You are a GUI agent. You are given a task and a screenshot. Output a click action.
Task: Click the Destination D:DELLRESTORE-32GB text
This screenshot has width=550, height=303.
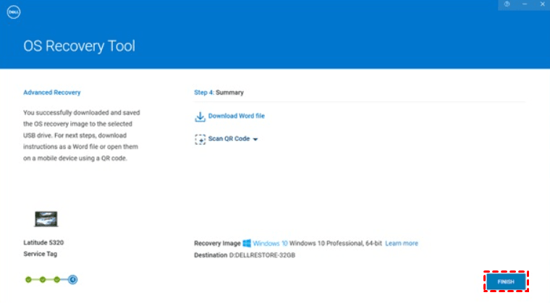[x=245, y=255]
